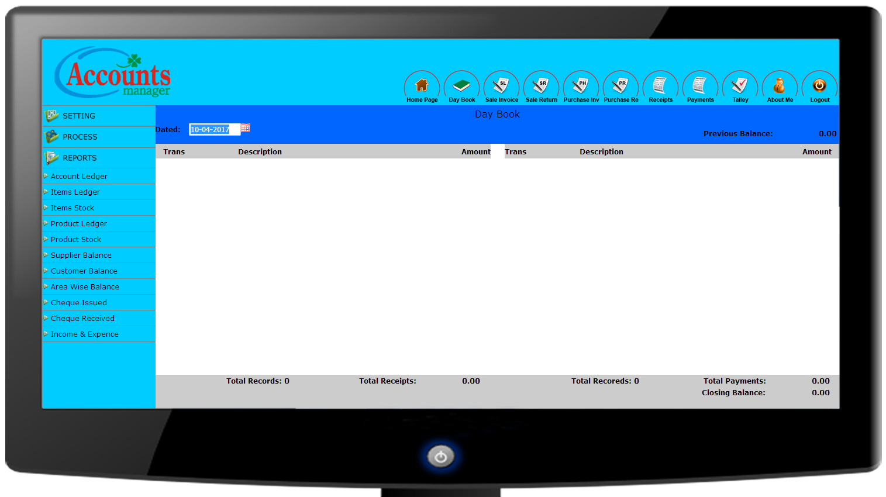
Task: Expand the PROCESS menu section
Action: tap(80, 137)
